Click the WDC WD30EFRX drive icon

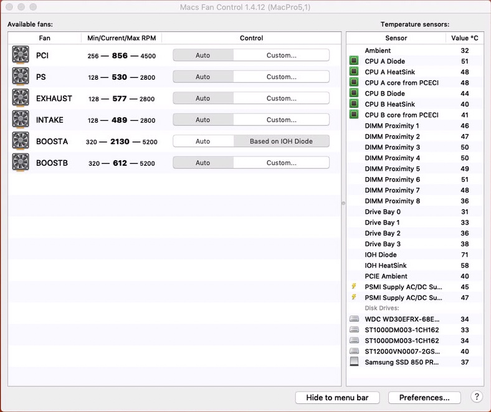354,319
